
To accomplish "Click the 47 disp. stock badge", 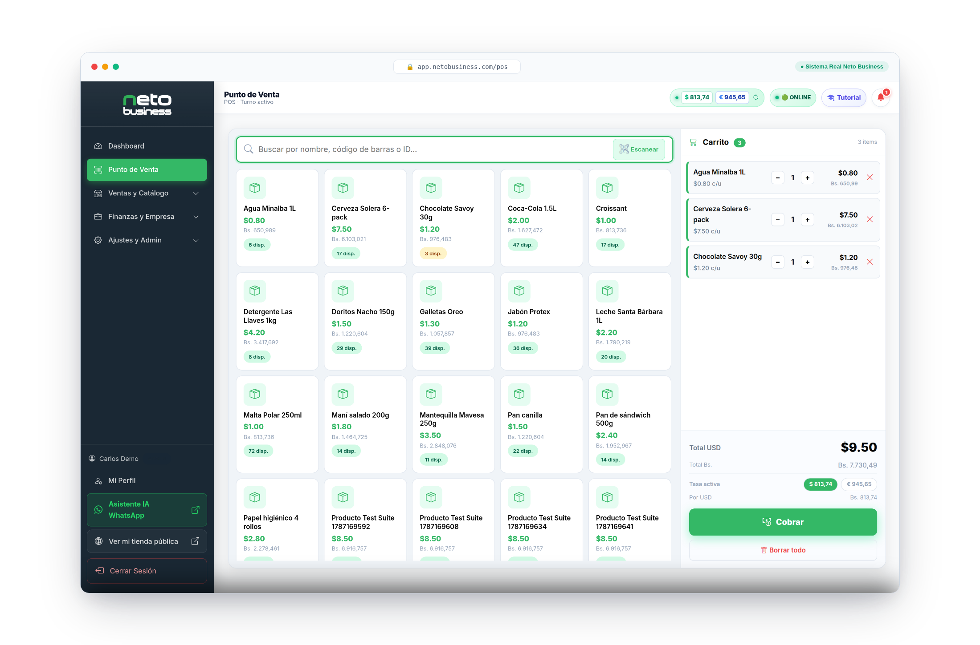I will pos(523,245).
